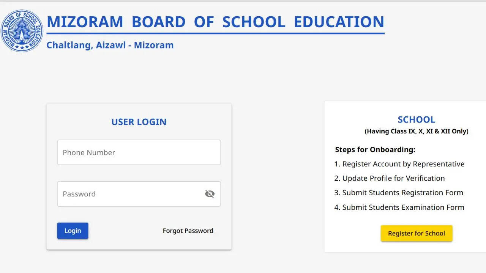Open the Forgot Password link
Screen dimensions: 486x273
[188, 231]
